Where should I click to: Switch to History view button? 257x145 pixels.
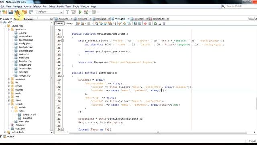(x=69, y=23)
